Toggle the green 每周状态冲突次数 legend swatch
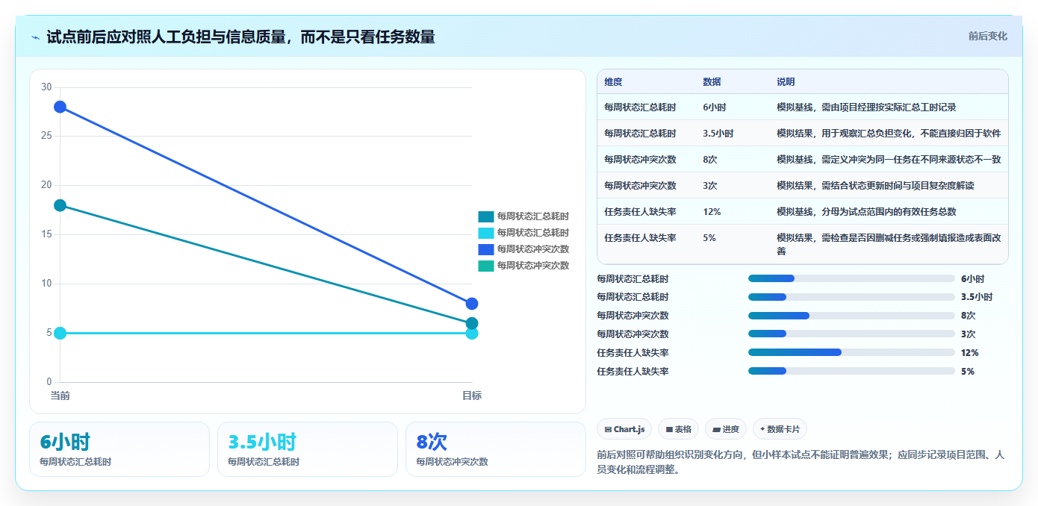The height and width of the screenshot is (506, 1038). [x=486, y=266]
